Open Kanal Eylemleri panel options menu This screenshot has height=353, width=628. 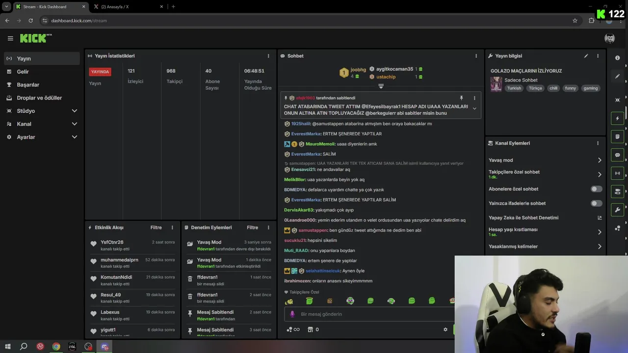[598, 143]
